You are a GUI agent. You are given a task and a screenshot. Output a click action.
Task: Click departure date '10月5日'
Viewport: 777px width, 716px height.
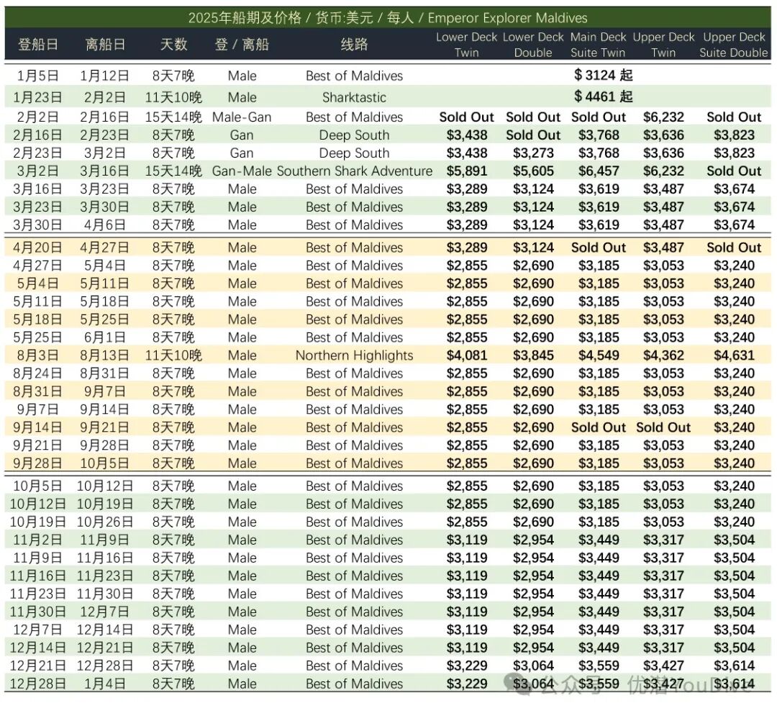click(x=104, y=463)
